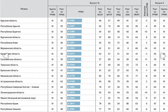Click the 0.3462 index bar

pyautogui.click(x=75, y=20)
